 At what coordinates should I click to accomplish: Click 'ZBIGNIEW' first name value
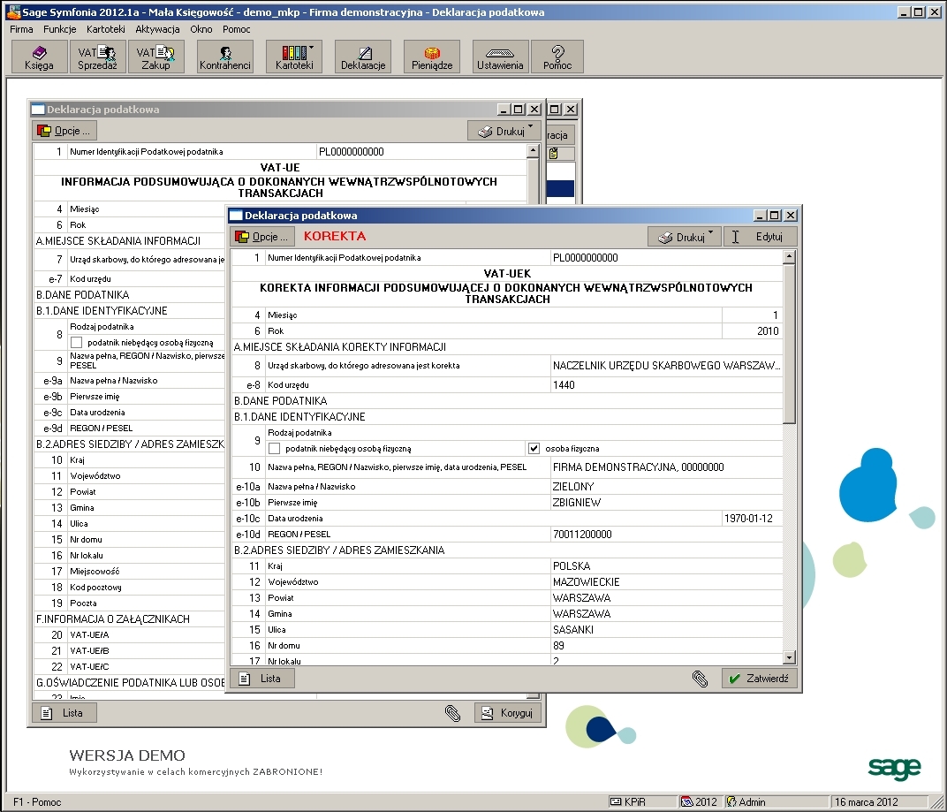666,503
